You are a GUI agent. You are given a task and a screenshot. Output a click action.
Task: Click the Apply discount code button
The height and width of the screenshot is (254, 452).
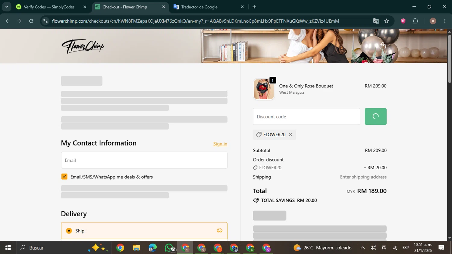[x=375, y=116]
